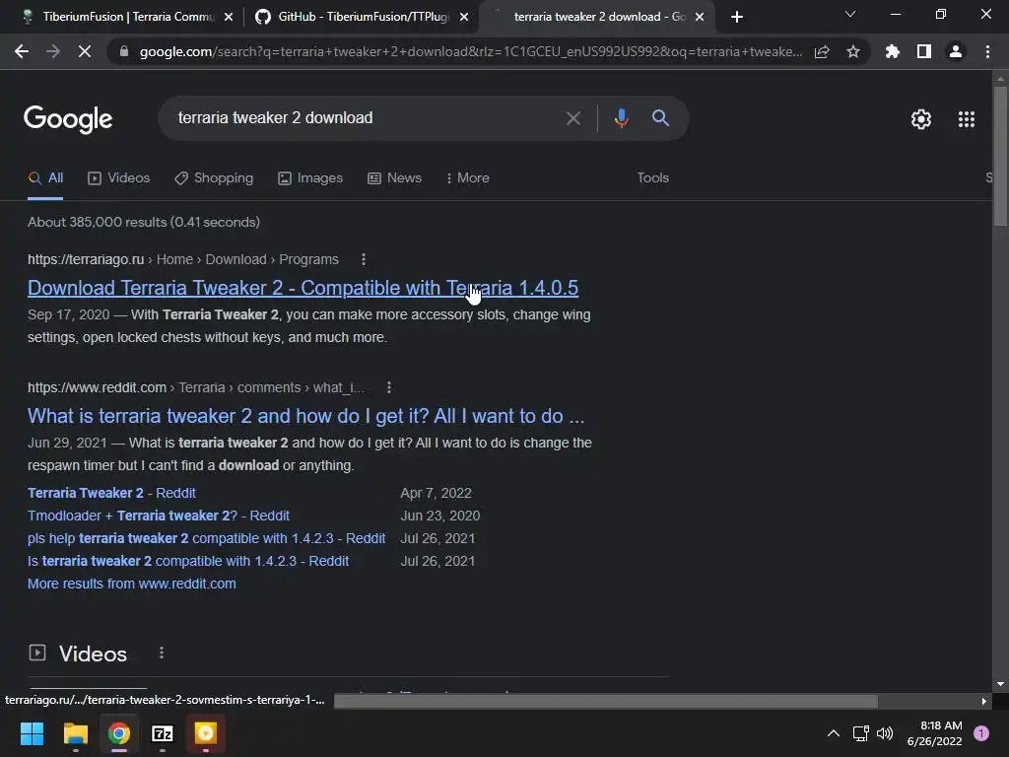The image size is (1009, 757).
Task: Open 'pls help terraria tweaker 2' link
Action: coord(206,538)
